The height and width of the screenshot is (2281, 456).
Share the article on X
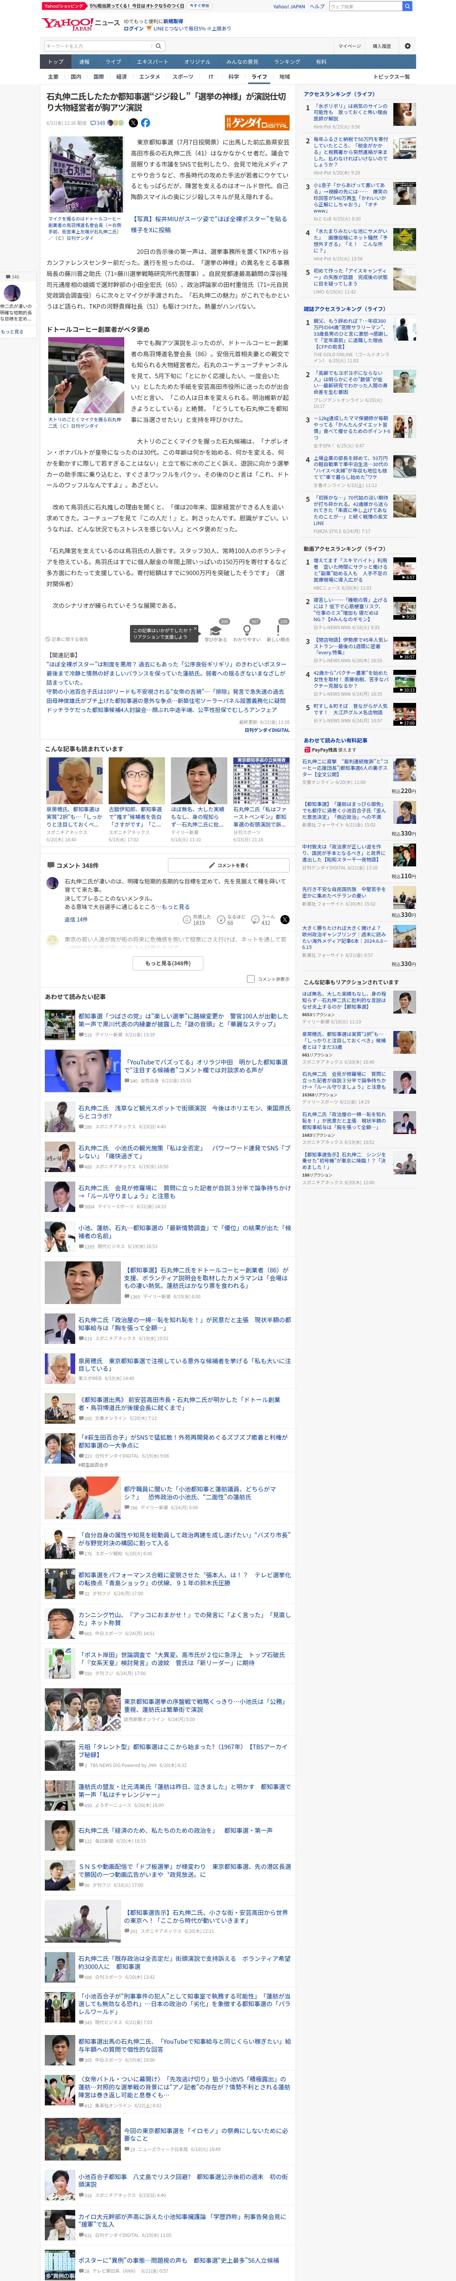133,123
